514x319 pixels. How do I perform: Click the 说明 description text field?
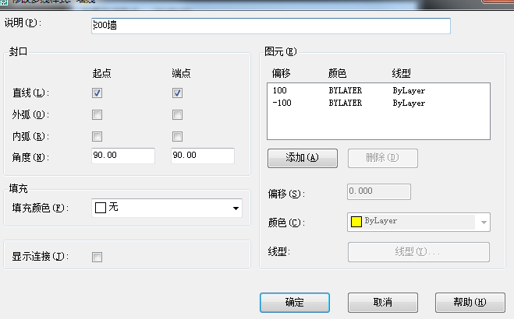(271, 26)
